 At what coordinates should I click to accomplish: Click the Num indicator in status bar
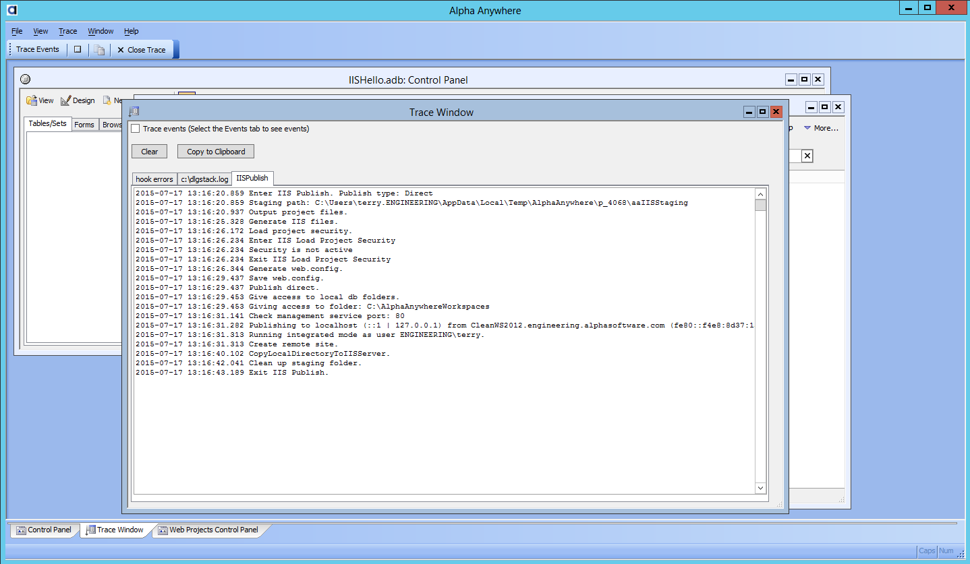(x=946, y=551)
